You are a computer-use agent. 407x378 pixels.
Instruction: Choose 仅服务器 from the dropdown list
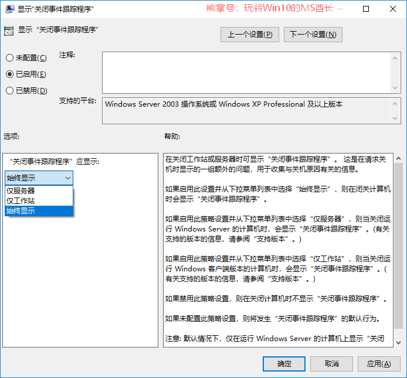39,190
